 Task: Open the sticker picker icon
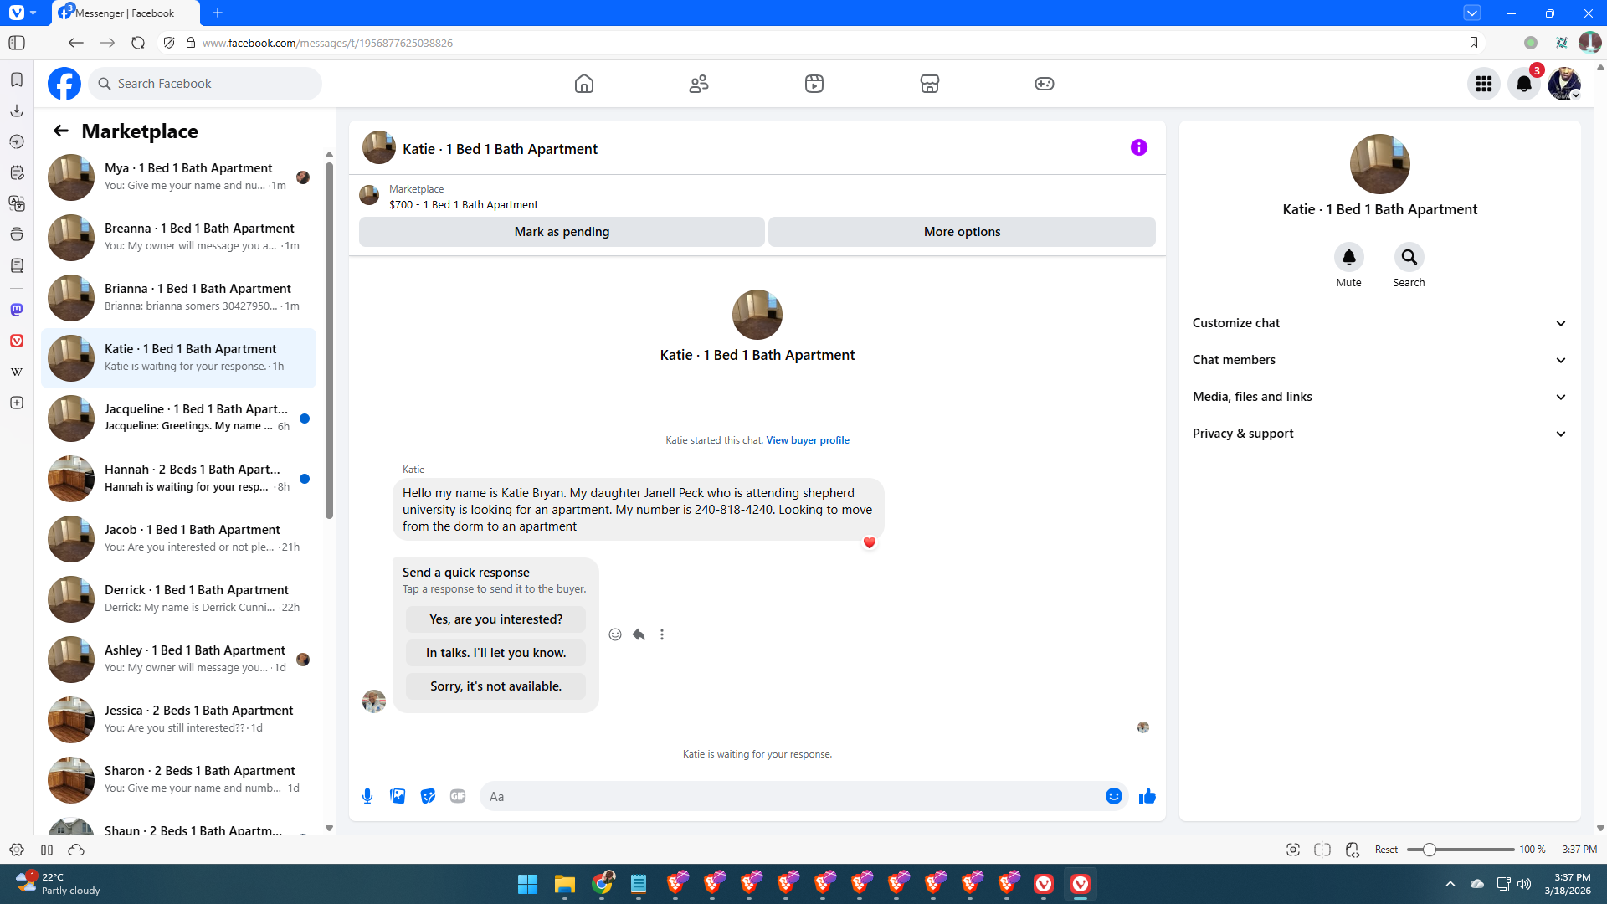[x=428, y=796]
